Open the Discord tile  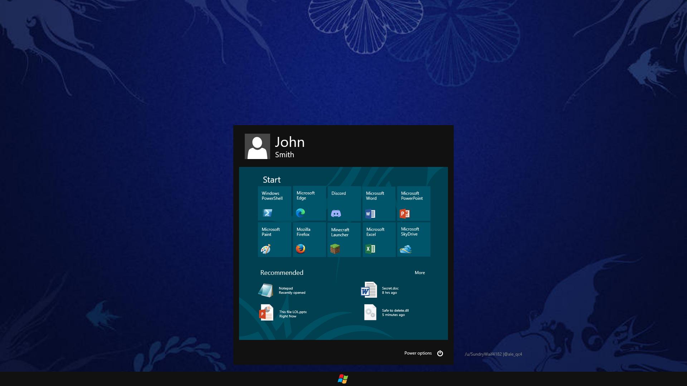click(x=343, y=203)
